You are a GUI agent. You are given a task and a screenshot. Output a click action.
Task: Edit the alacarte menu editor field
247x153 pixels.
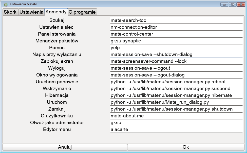[x=176, y=130]
